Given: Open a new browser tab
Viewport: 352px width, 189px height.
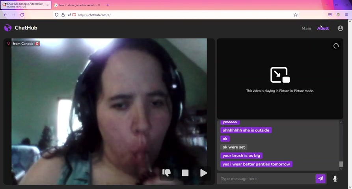Looking at the screenshot, I should [108, 5].
